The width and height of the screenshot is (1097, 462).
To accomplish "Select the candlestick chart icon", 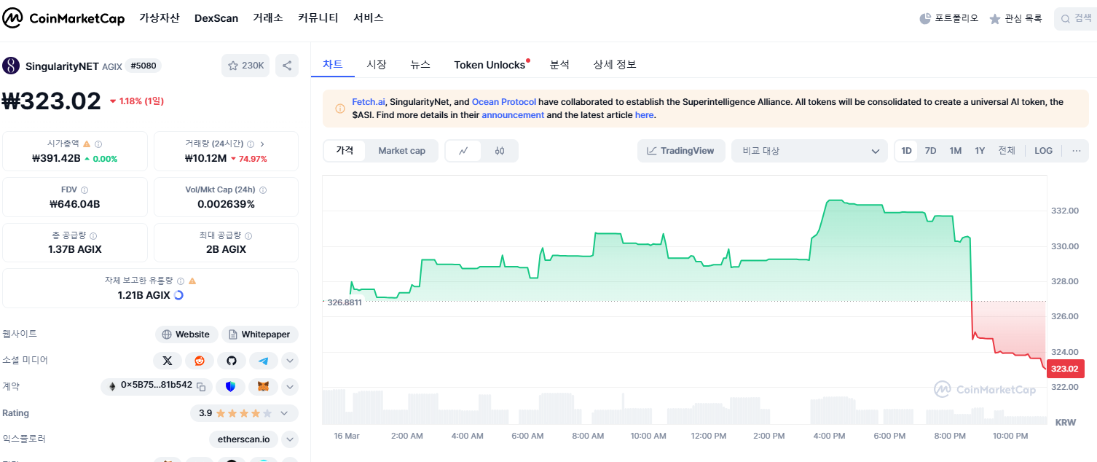I will [x=500, y=151].
